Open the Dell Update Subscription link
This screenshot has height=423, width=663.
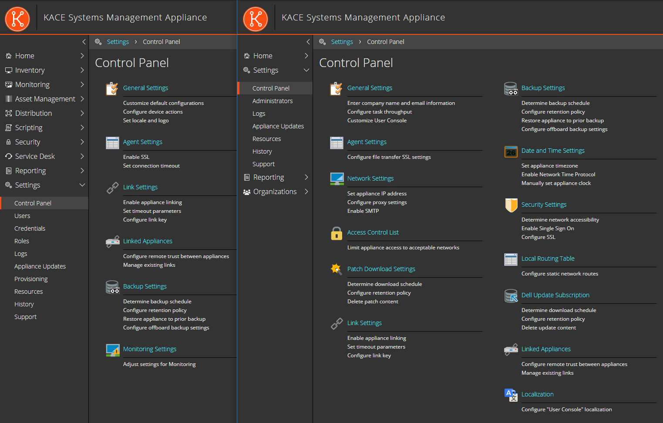[x=555, y=295]
